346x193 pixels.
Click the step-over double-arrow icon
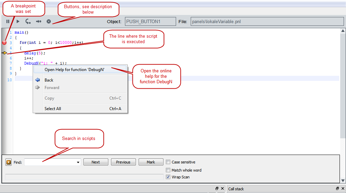click(38, 21)
